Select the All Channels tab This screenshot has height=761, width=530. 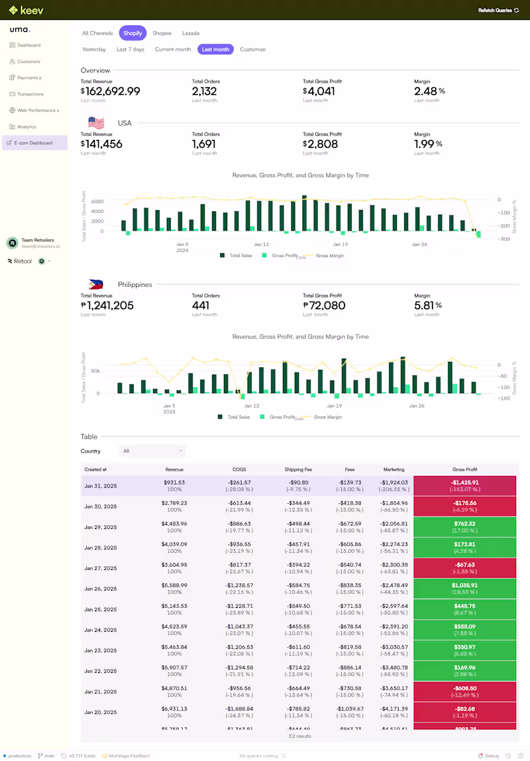97,33
